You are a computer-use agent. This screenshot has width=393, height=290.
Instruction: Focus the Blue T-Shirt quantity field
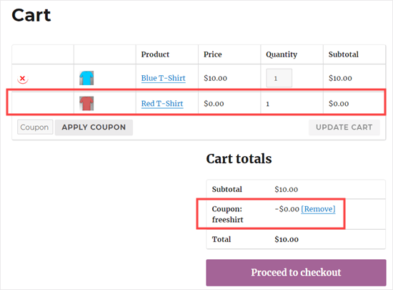tap(279, 78)
